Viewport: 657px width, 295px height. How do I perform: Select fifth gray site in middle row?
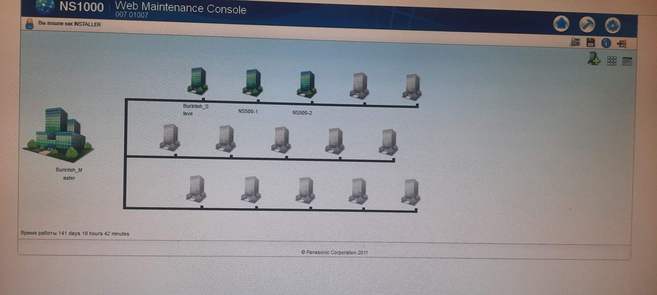coord(388,142)
